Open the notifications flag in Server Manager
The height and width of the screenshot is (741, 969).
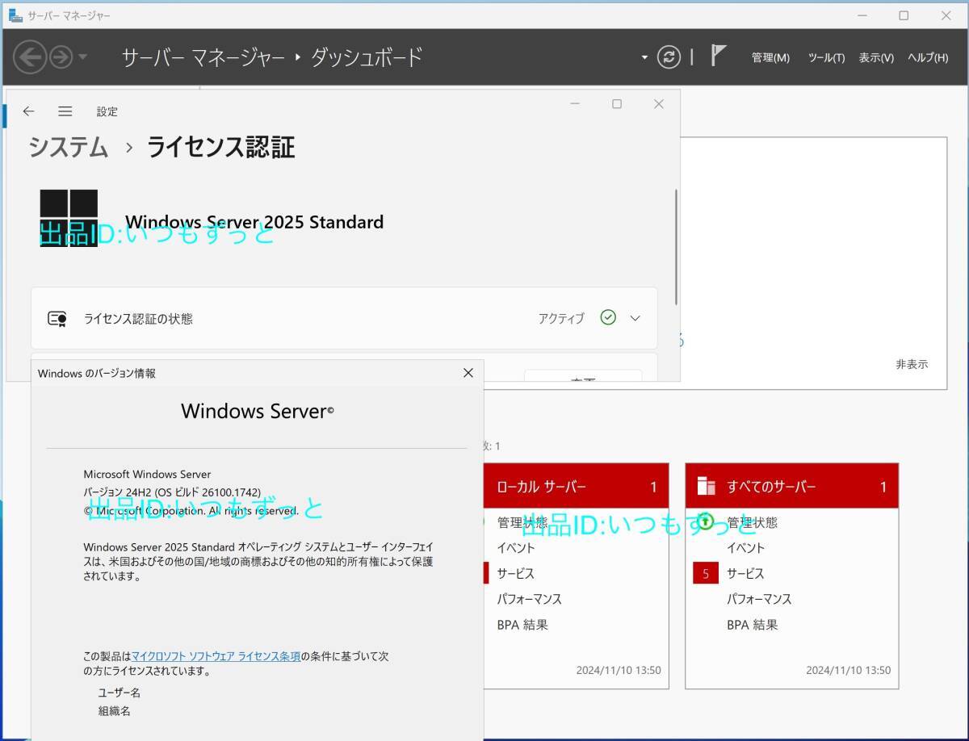[718, 56]
